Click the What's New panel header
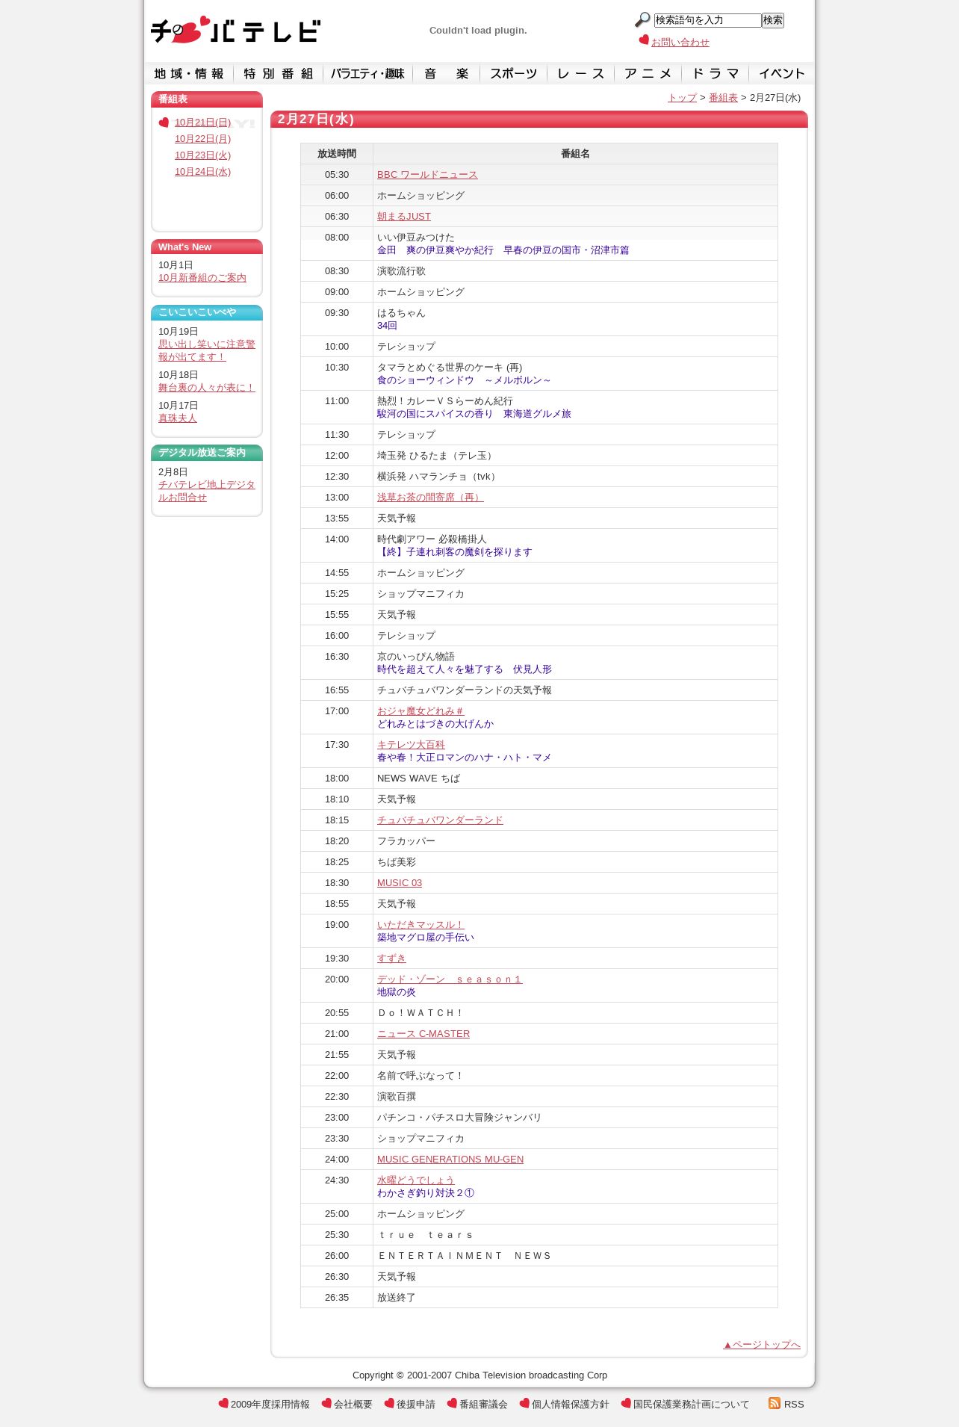The image size is (959, 1427). coord(207,247)
